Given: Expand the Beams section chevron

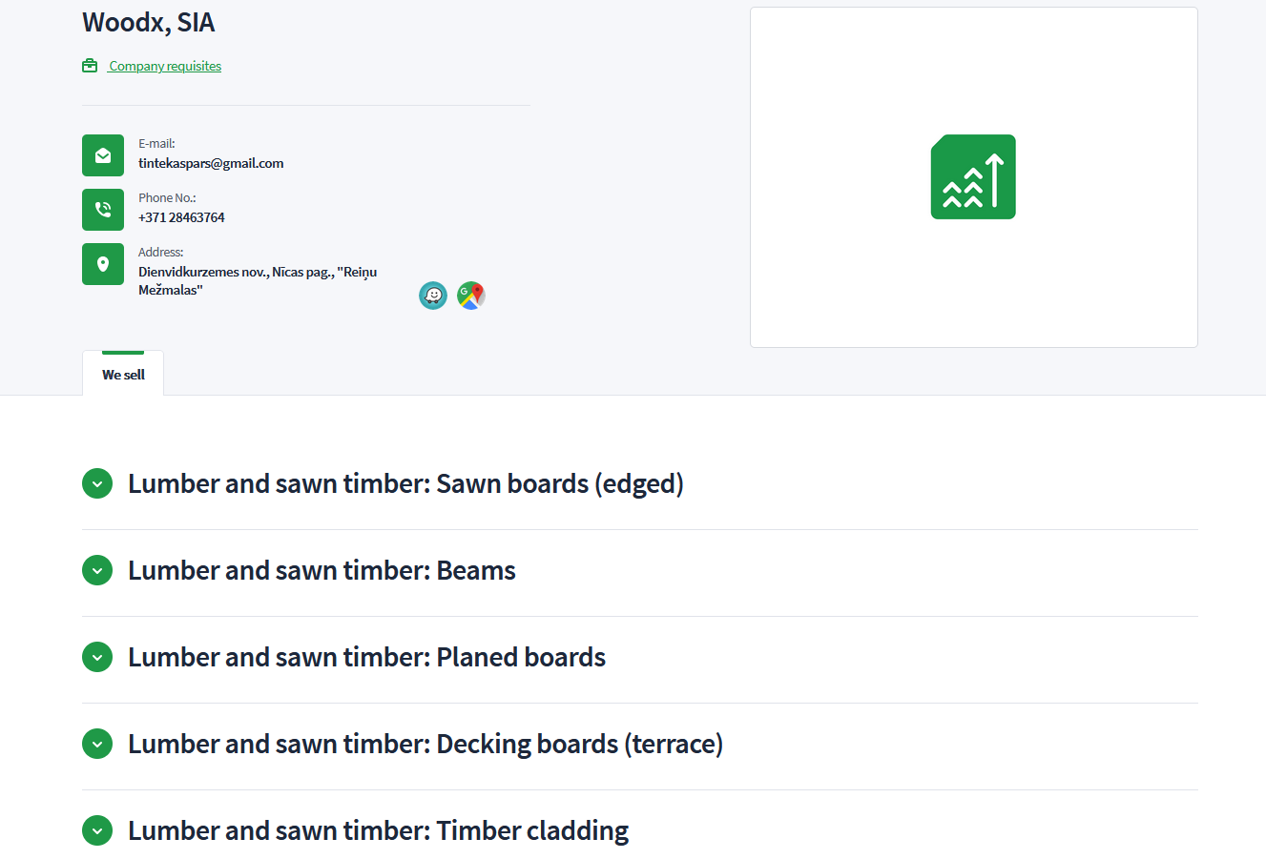Looking at the screenshot, I should (x=97, y=571).
